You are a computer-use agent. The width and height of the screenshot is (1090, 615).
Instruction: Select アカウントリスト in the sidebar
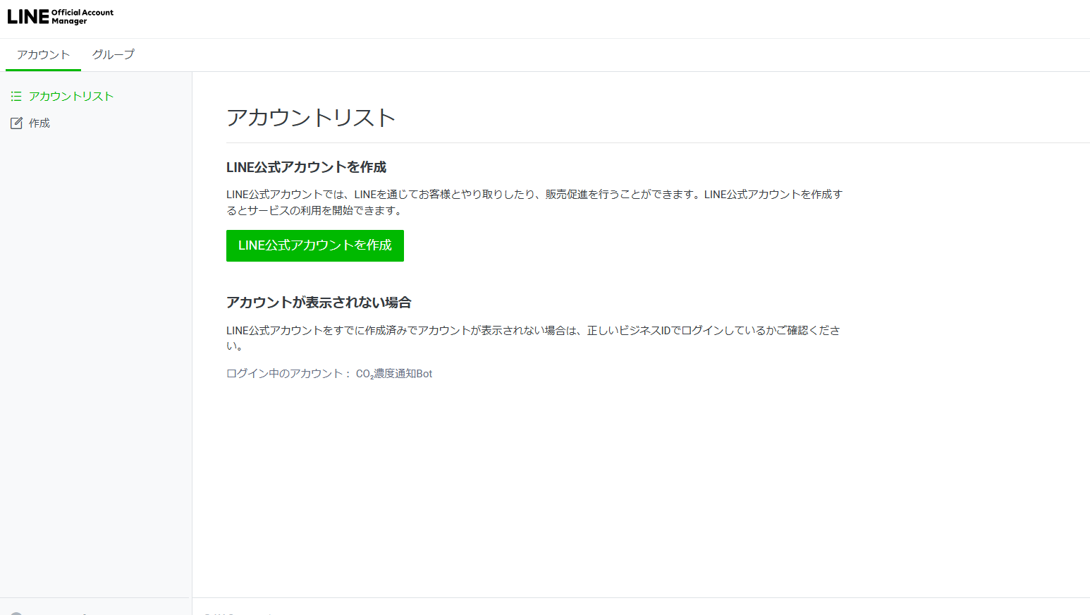[x=71, y=97]
